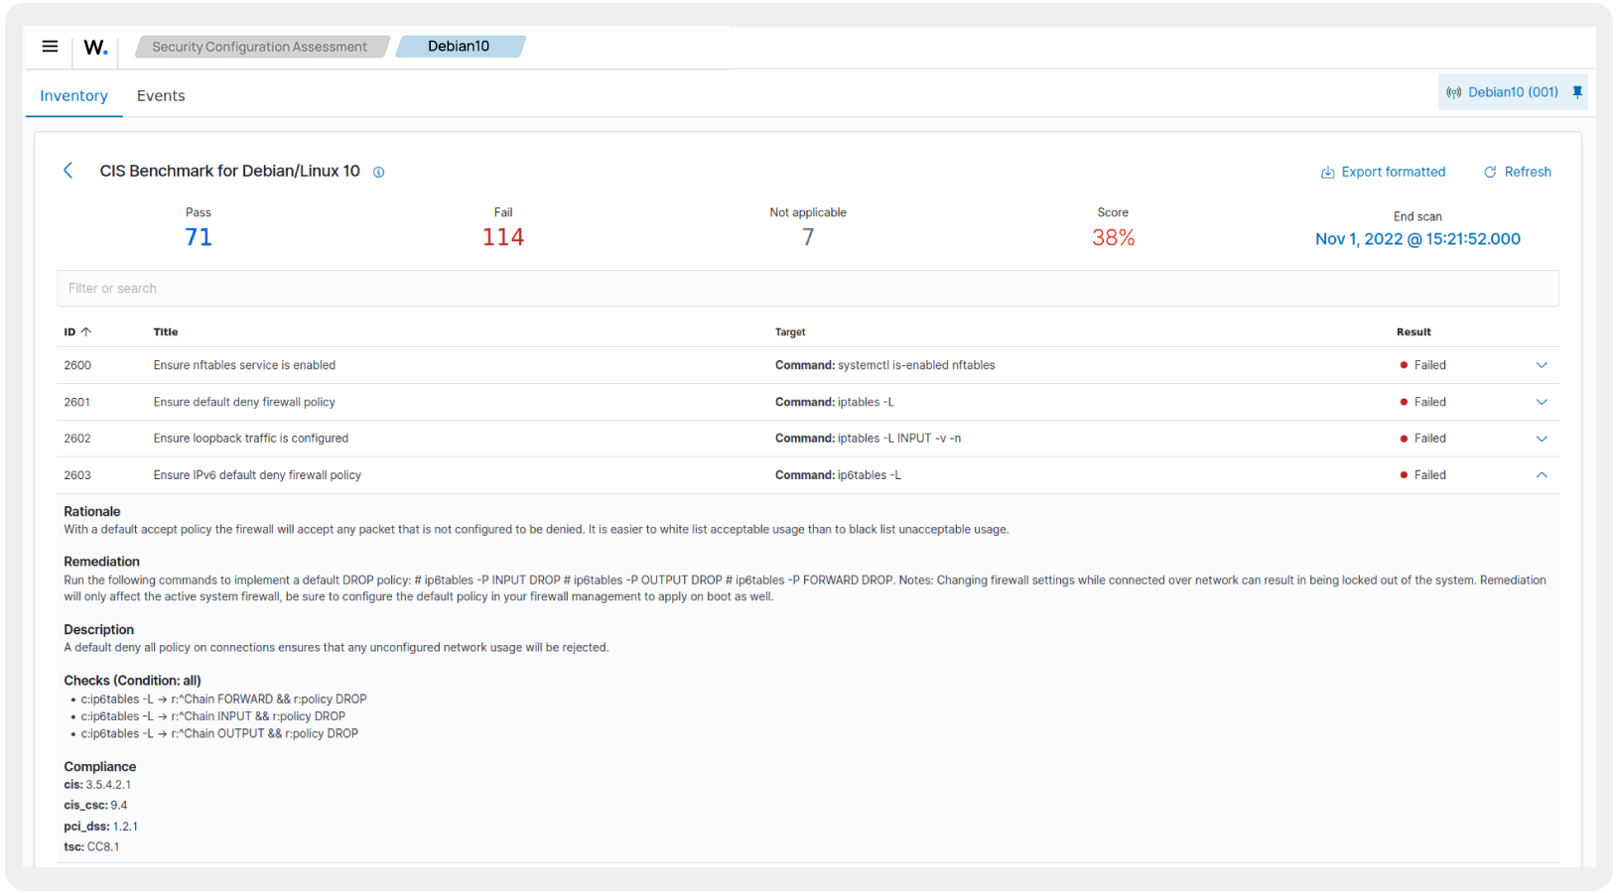The width and height of the screenshot is (1618, 893).
Task: Toggle the pin icon for agent Debian10
Action: click(1577, 91)
